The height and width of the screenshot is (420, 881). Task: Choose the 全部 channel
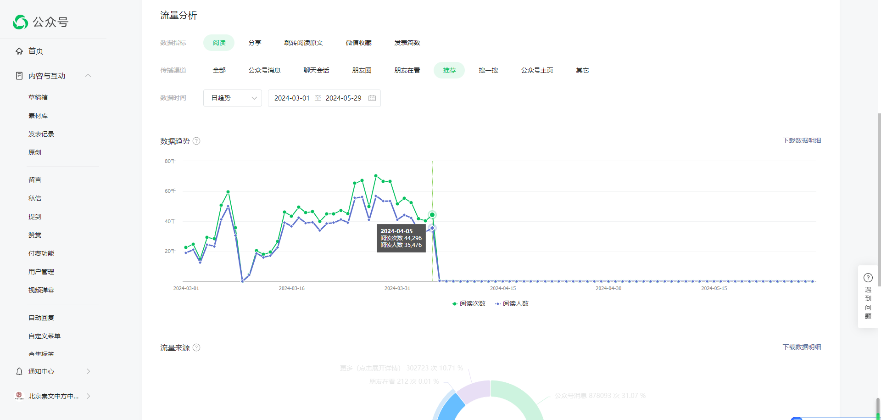pyautogui.click(x=219, y=70)
